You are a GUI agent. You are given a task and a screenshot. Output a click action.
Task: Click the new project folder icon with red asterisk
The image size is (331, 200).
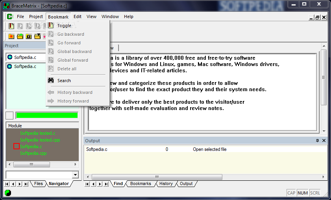[x=11, y=36]
